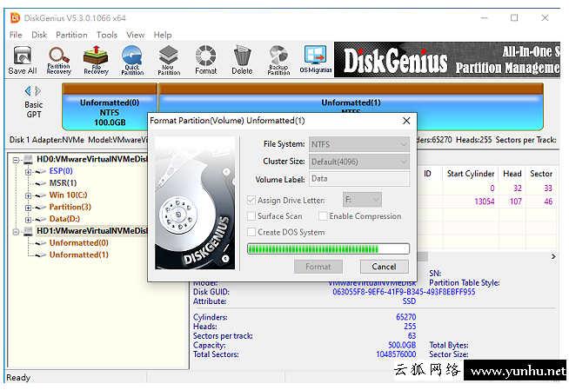Enable the Surface Scan checkbox
Image resolution: width=569 pixels, height=390 pixels.
pyautogui.click(x=251, y=216)
